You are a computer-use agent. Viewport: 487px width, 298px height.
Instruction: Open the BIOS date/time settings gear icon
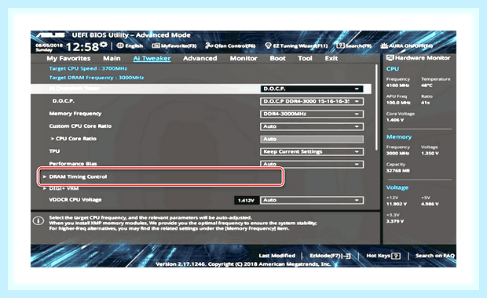[x=104, y=45]
